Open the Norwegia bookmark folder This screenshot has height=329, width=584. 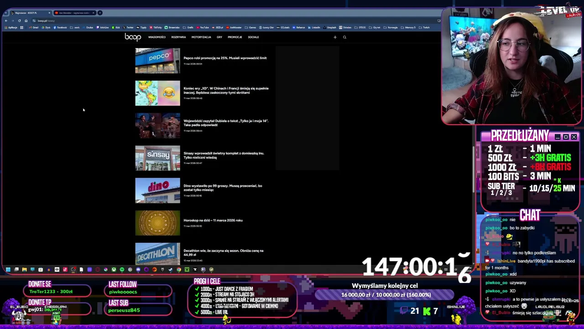(391, 27)
